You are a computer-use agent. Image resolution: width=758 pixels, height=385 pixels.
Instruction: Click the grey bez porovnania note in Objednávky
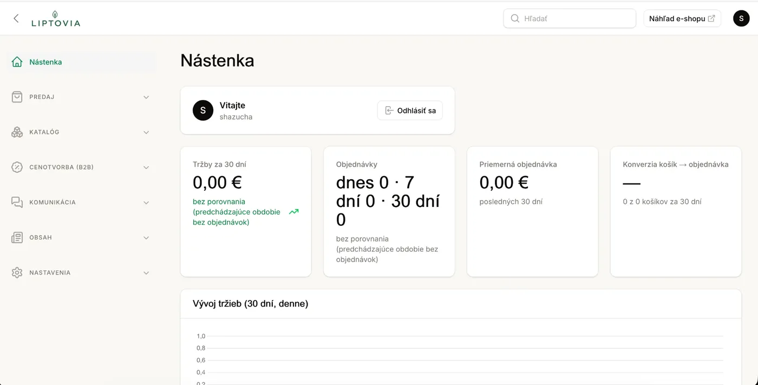tap(387, 249)
